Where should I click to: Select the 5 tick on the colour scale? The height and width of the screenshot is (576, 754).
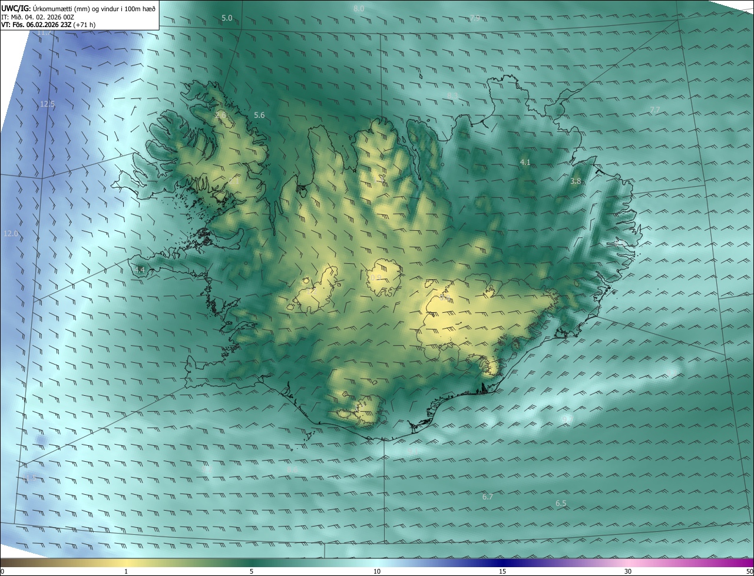252,571
